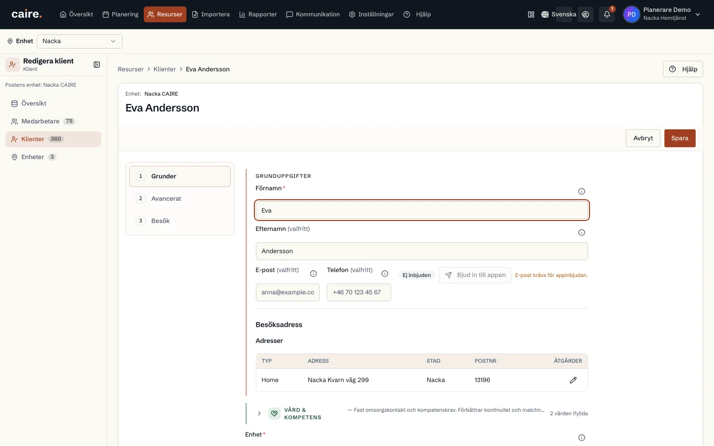Click the globe language icon
The height and width of the screenshot is (446, 714).
point(545,14)
